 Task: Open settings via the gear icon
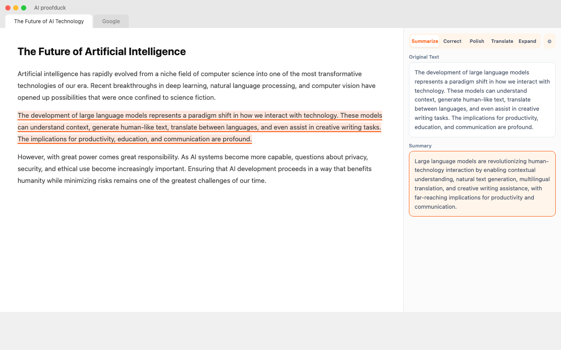[x=549, y=41]
